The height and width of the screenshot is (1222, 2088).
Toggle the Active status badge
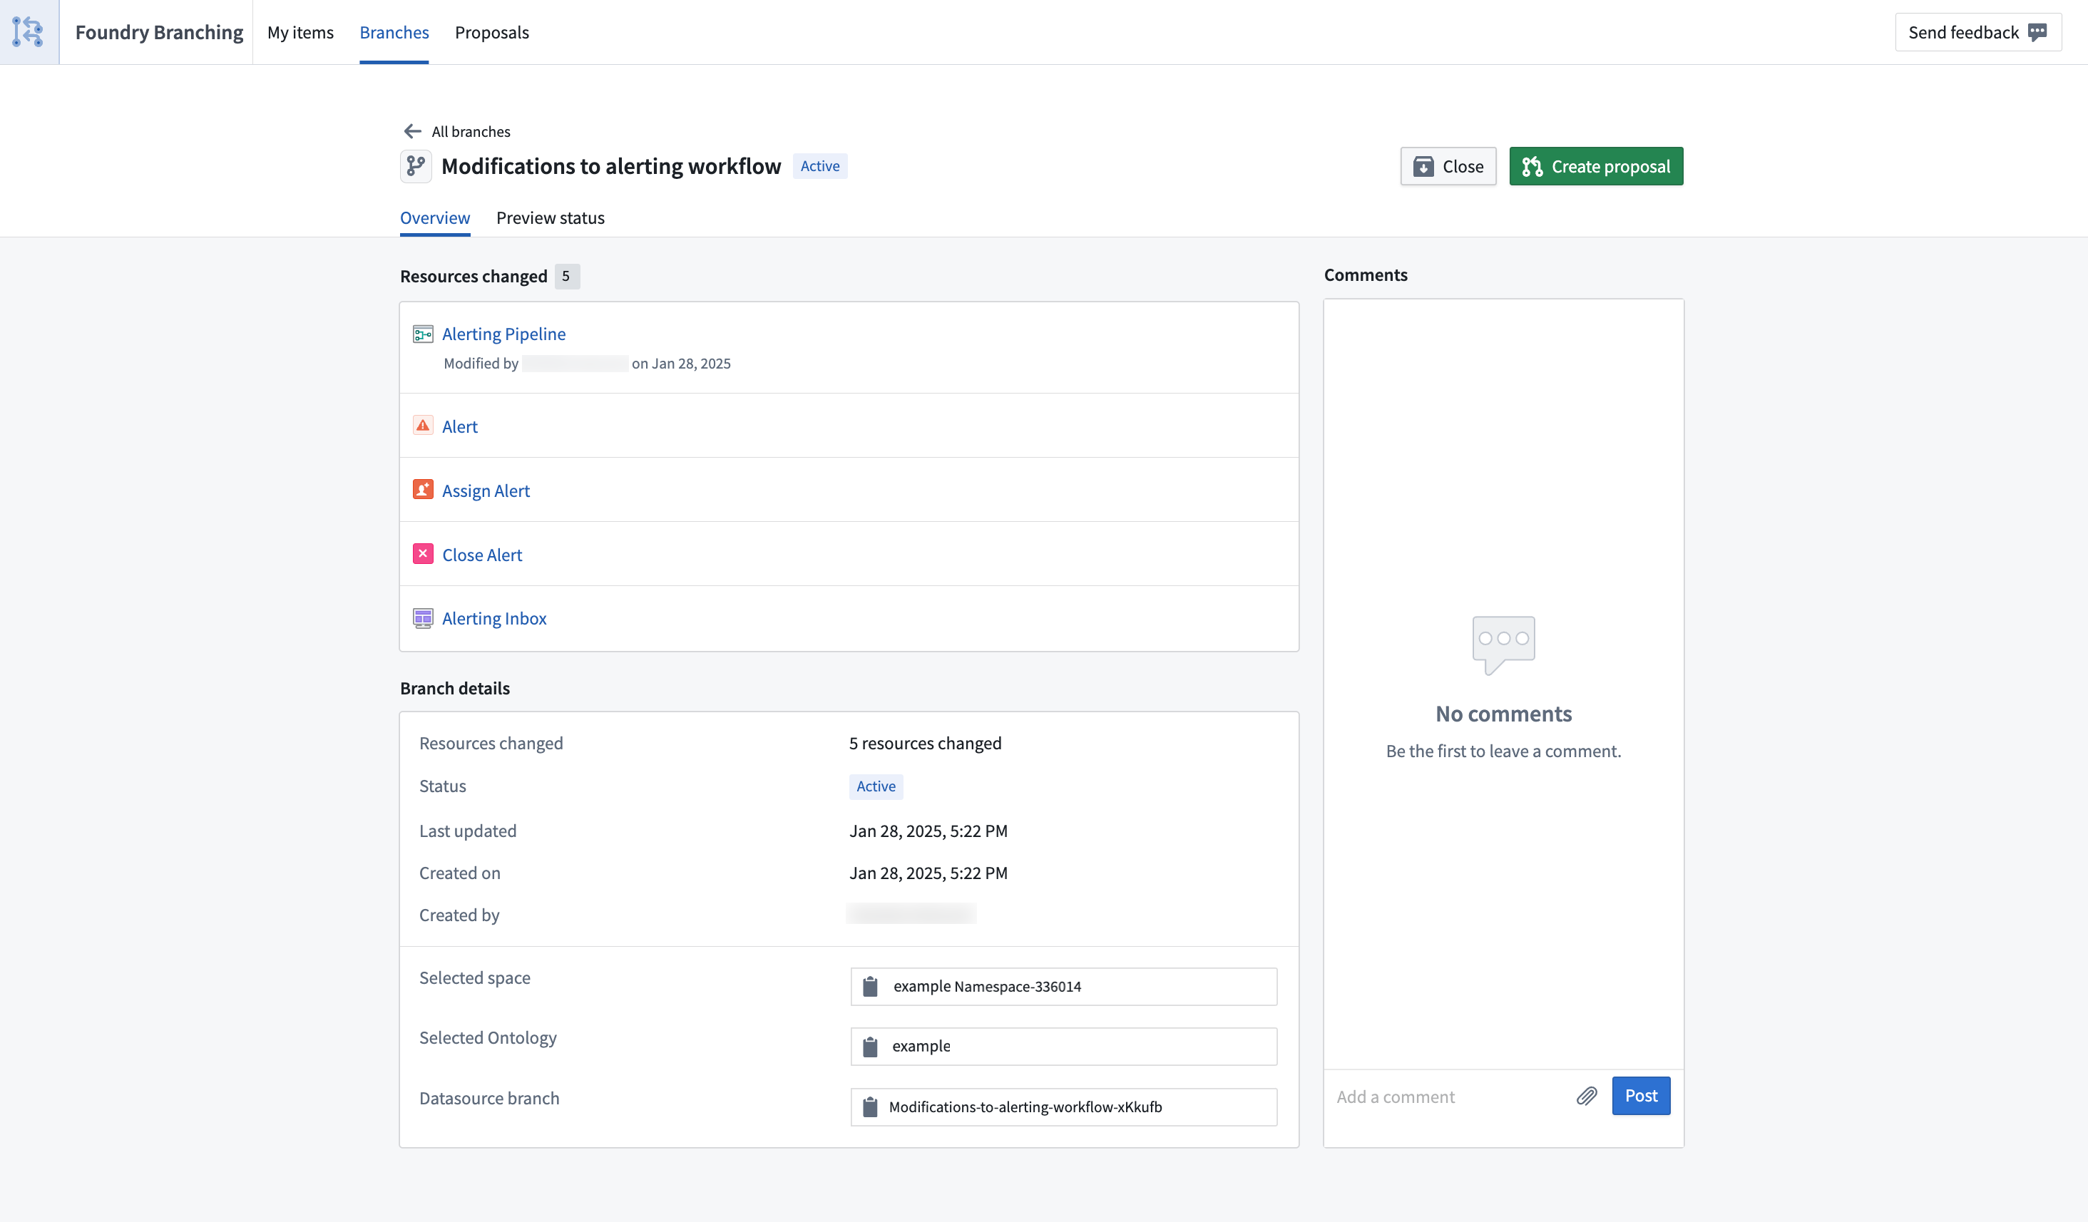(819, 165)
